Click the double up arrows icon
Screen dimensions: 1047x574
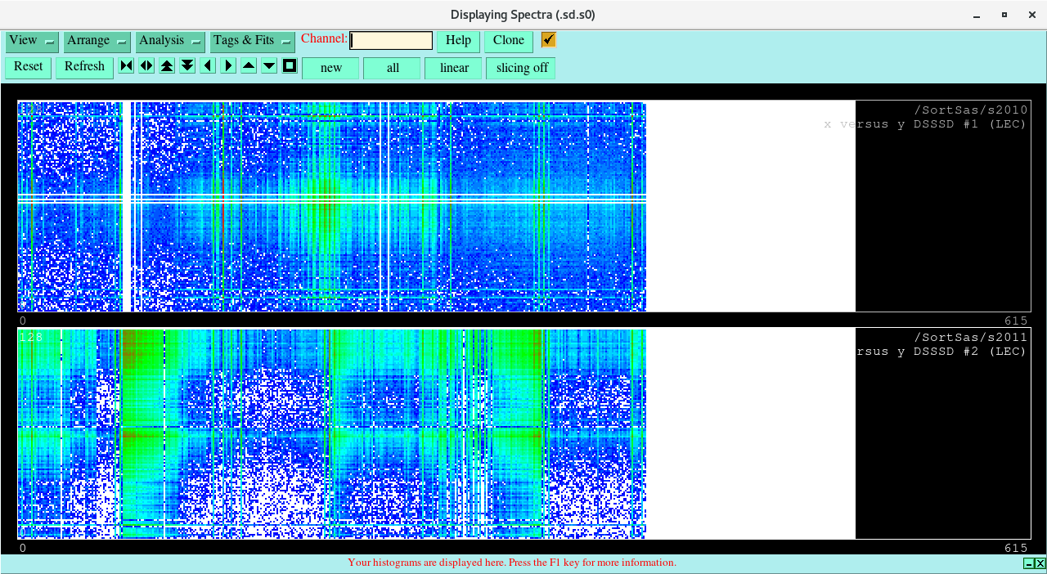point(167,66)
